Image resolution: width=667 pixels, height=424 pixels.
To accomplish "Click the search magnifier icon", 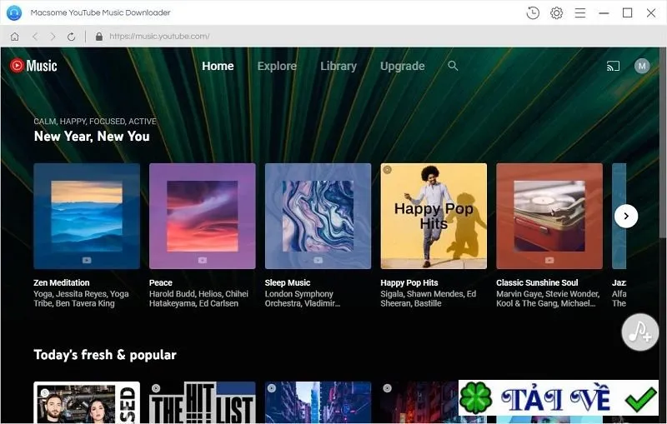I will [453, 66].
